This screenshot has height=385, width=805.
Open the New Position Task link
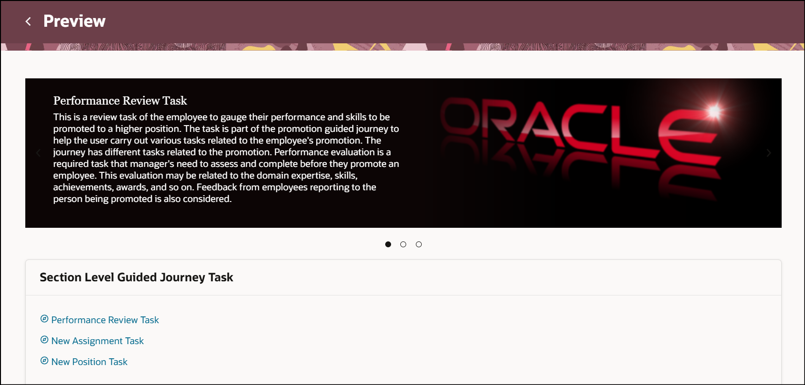(89, 362)
